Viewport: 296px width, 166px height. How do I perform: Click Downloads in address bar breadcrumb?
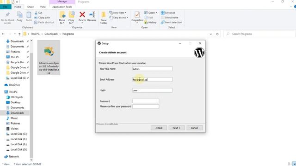(x=51, y=34)
